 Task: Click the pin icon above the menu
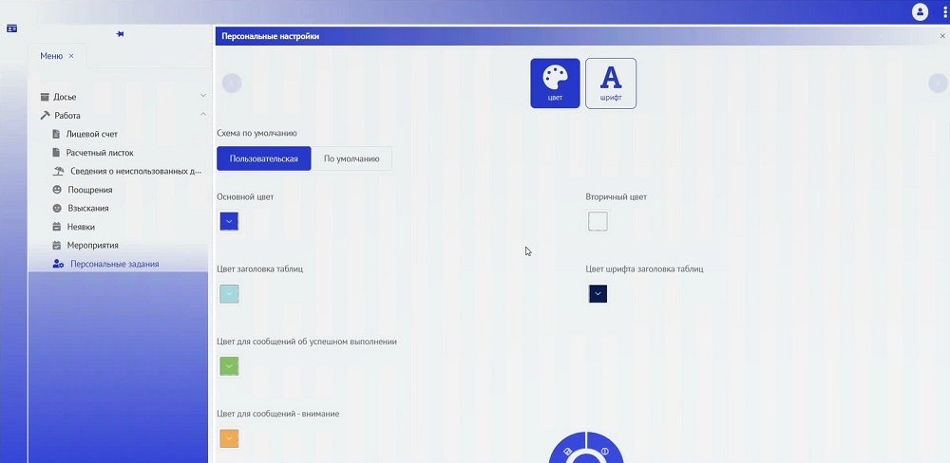point(120,34)
